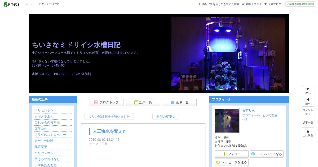Click star icon beside 人気ブログ
The width and height of the screenshot is (318, 167).
click(x=265, y=4)
